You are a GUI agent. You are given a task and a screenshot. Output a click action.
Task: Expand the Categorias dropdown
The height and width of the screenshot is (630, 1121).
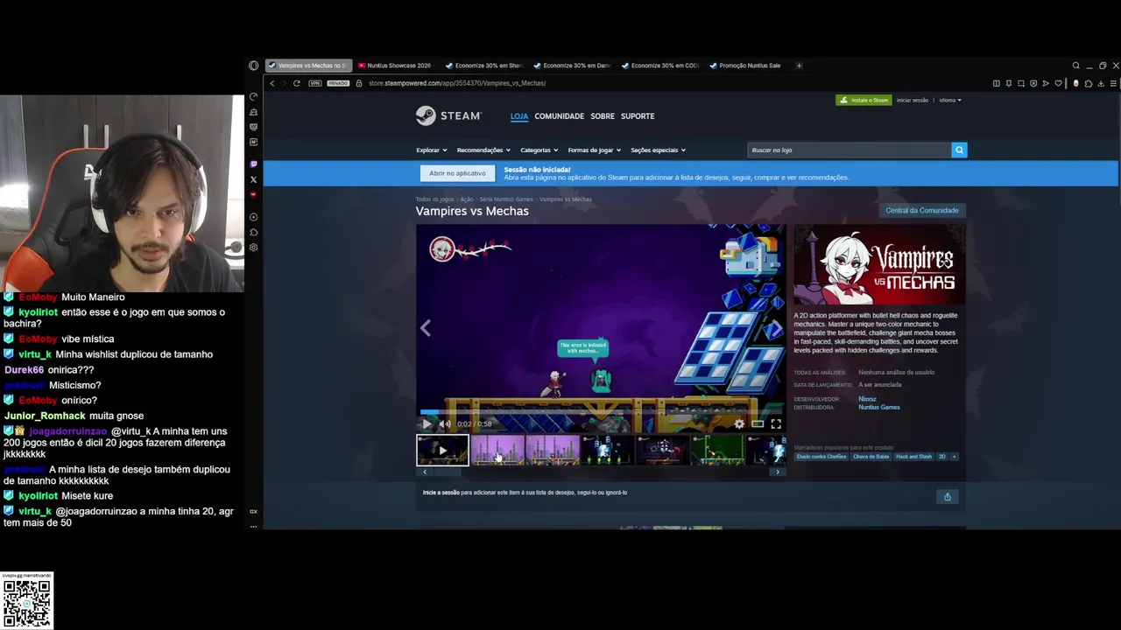click(x=539, y=150)
